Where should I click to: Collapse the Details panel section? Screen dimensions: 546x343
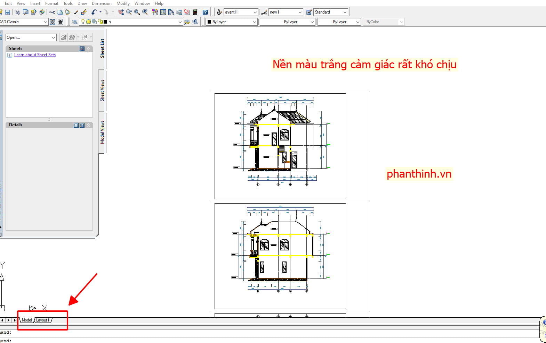88,125
